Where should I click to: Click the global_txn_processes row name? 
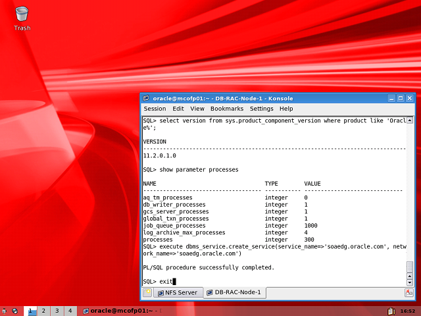click(x=176, y=219)
